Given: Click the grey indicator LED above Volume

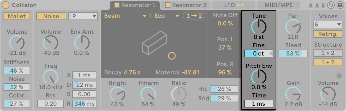Looking at the screenshot, I should coord(339,76).
